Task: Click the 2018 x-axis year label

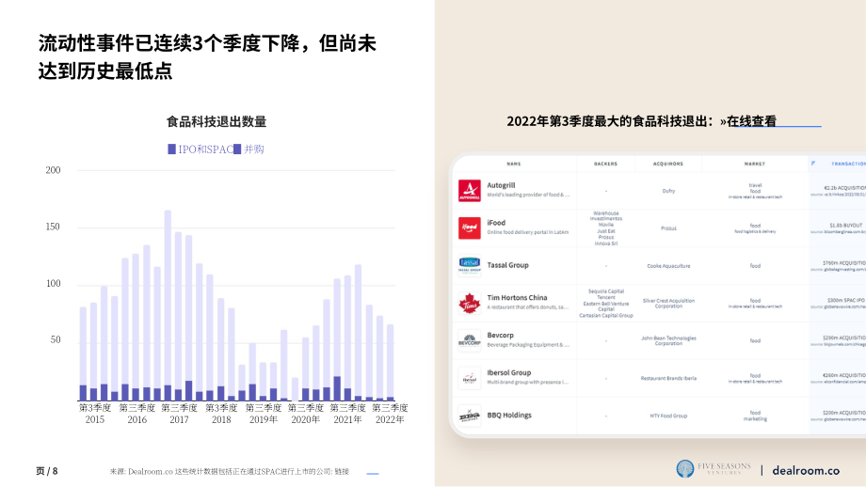Action: click(x=221, y=419)
